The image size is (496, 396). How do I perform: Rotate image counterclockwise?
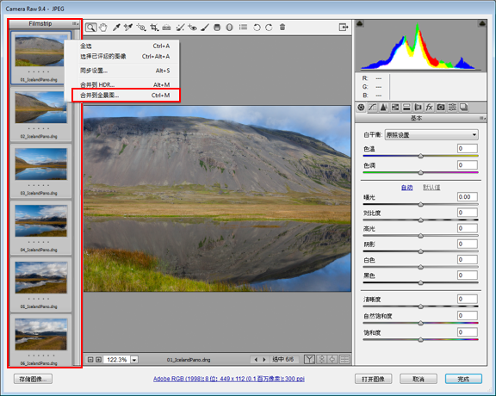coord(257,28)
